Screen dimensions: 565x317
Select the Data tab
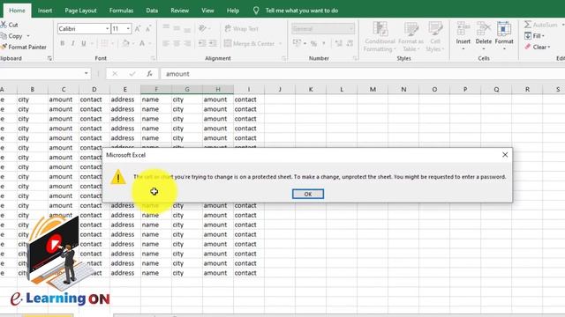click(x=152, y=11)
